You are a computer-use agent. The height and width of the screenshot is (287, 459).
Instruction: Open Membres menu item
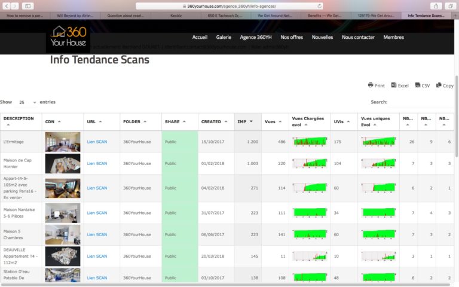pos(393,37)
